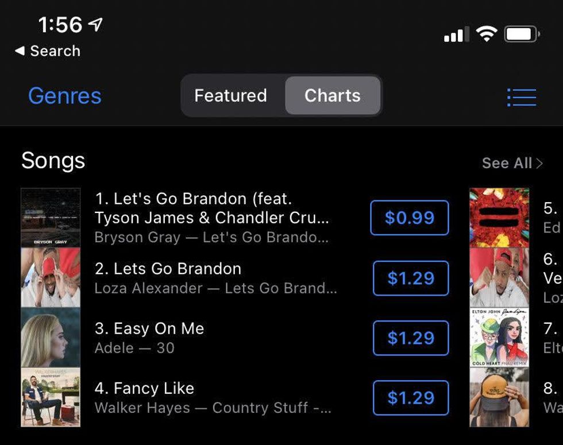
Task: Purchase Easy On Me for $1.29
Action: click(x=410, y=338)
